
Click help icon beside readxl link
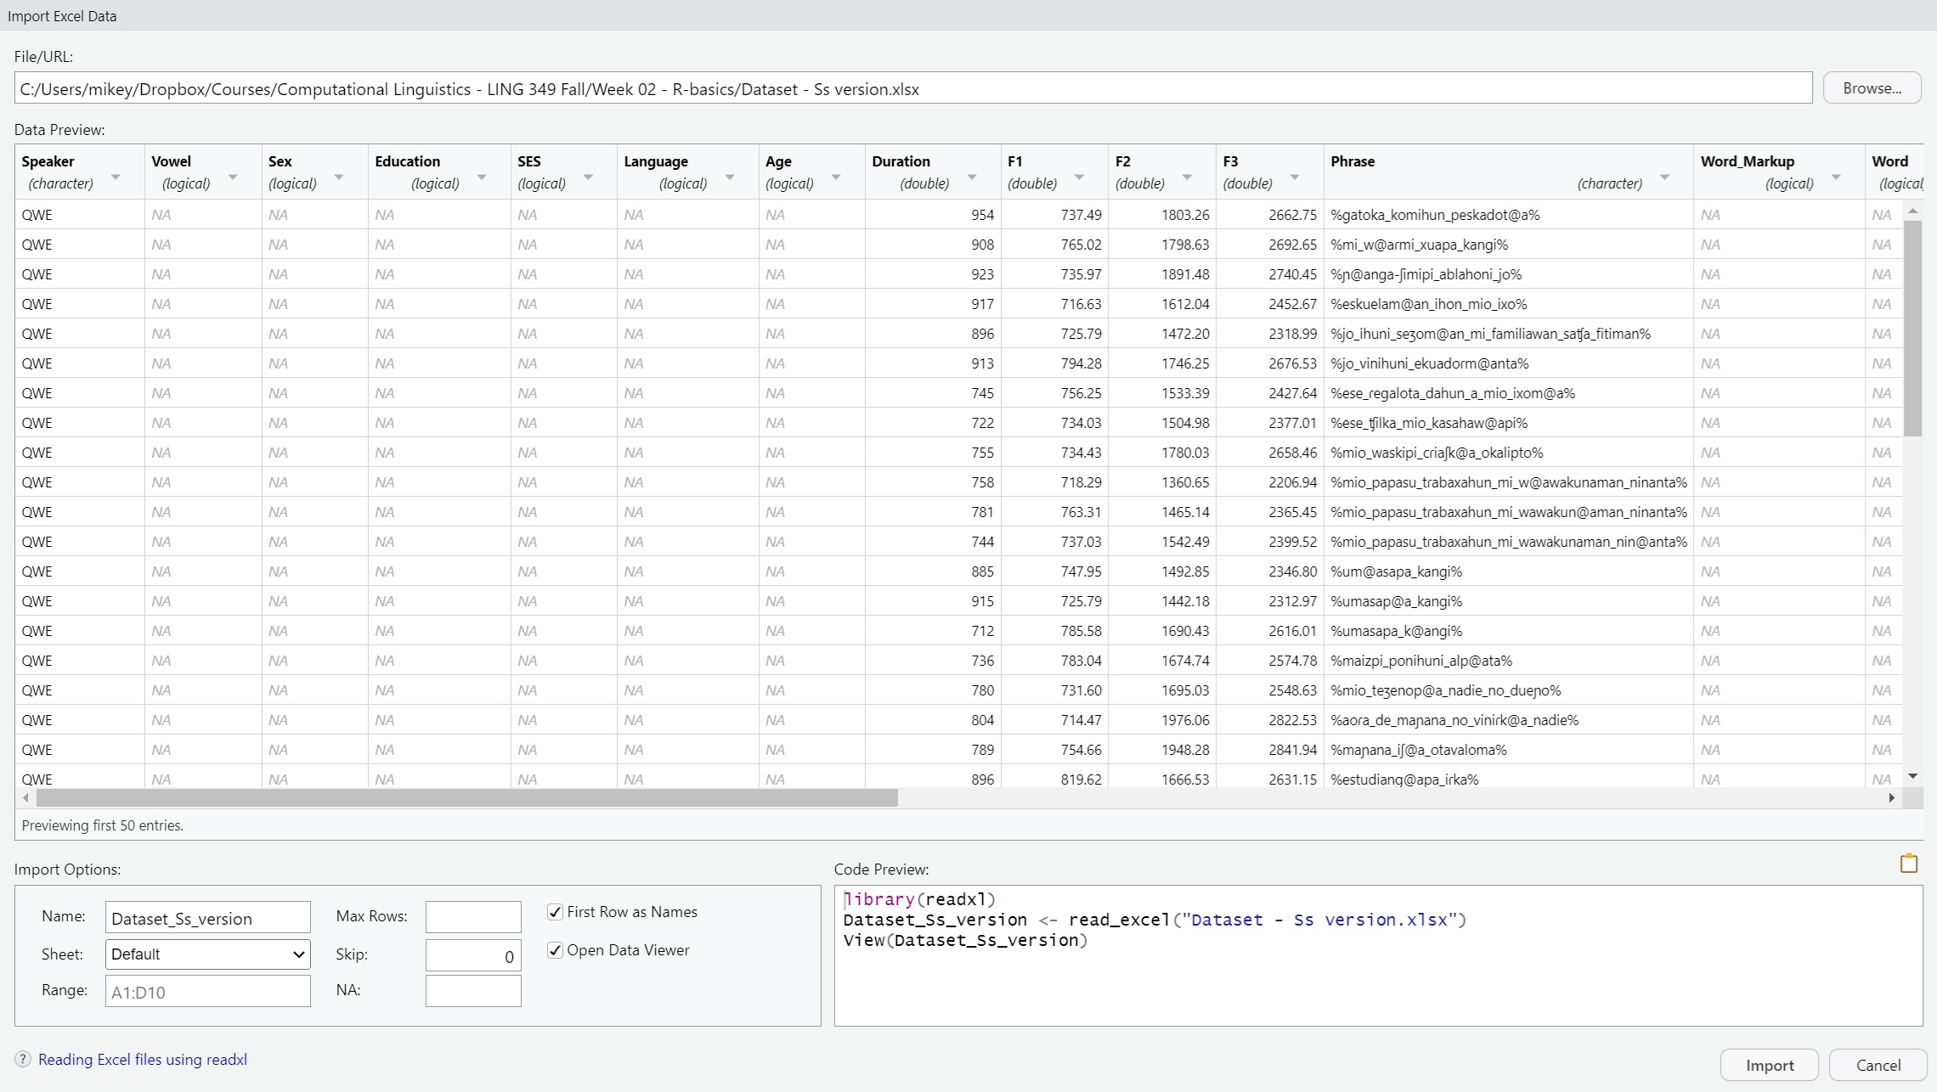(23, 1059)
